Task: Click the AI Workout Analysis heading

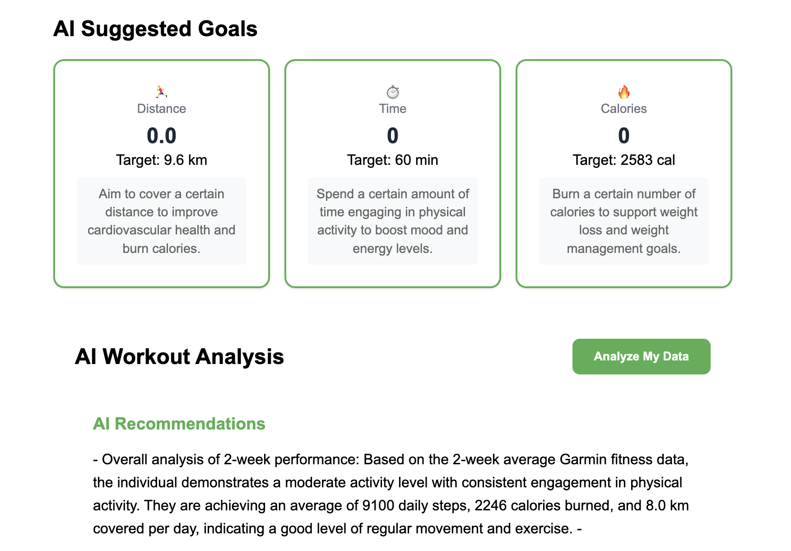Action: coord(179,356)
